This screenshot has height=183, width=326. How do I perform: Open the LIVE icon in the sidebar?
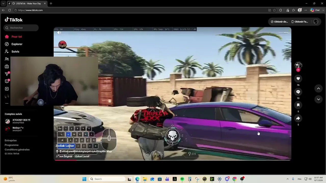(7, 67)
